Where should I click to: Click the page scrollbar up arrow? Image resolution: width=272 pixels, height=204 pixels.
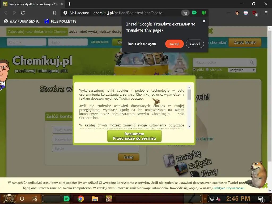point(270,28)
